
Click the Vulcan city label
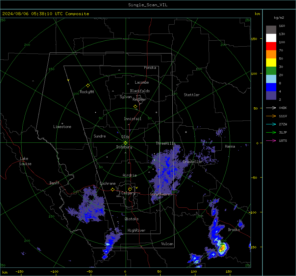pos(167,244)
